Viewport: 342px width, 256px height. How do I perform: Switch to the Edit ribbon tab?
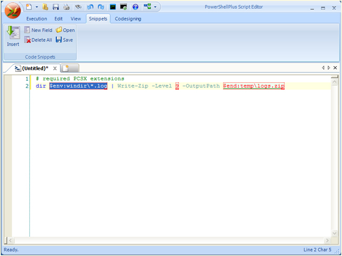pos(58,19)
